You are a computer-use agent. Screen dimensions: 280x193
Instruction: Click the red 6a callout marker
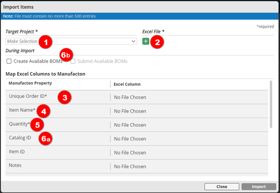click(45, 139)
